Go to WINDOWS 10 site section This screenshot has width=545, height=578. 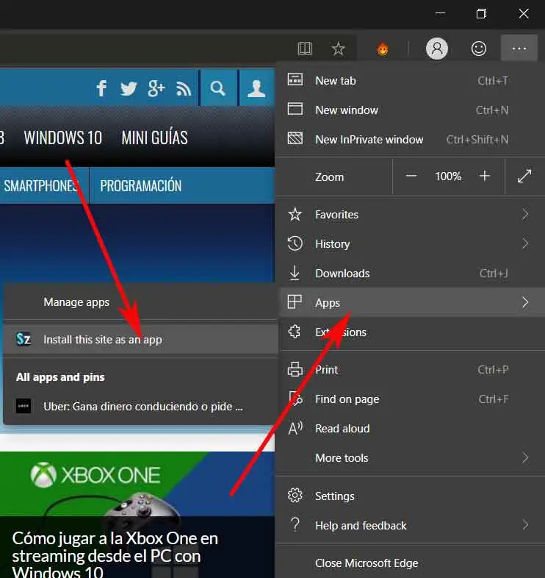(x=63, y=138)
